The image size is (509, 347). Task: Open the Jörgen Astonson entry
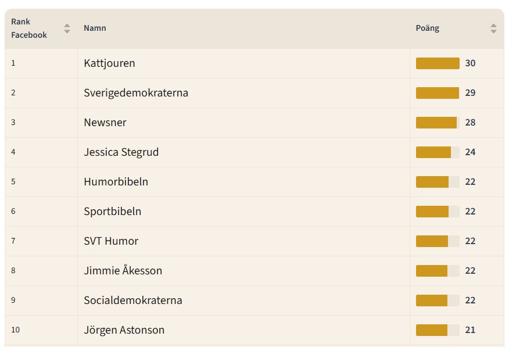pos(124,330)
